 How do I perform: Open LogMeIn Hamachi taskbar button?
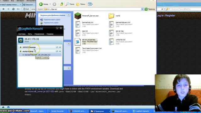pyautogui.click(x=142, y=111)
